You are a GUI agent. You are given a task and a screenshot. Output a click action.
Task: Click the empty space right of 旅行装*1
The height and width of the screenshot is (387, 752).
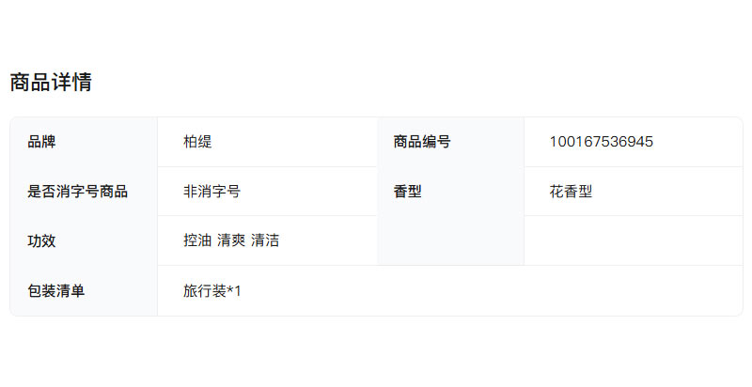(489, 291)
